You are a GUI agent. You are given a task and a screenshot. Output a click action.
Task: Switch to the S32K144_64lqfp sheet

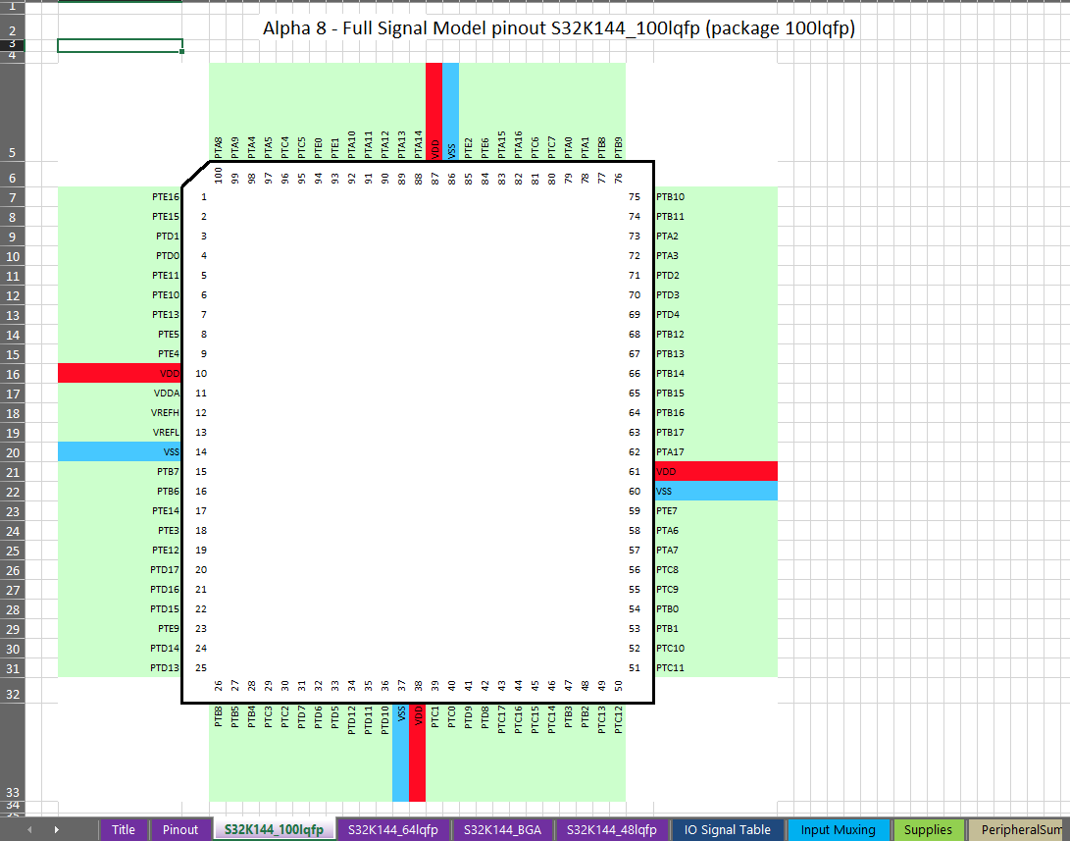pyautogui.click(x=395, y=829)
